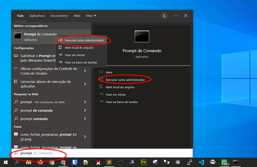Switch to the Aplicativos tab
The image size is (257, 167).
click(x=37, y=16)
